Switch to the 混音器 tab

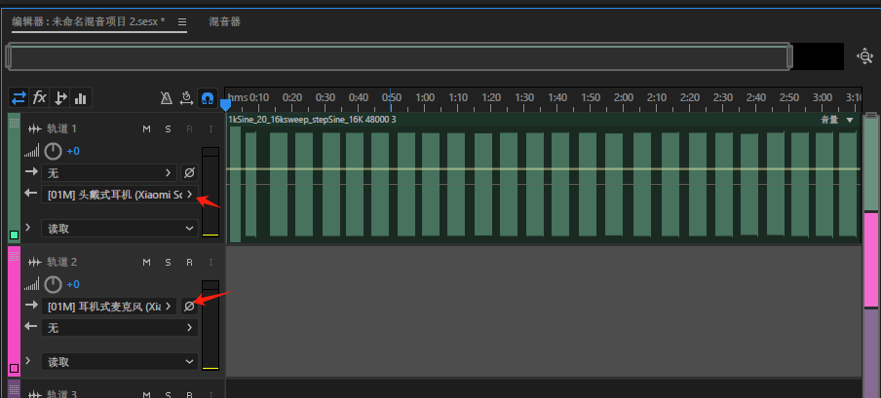pos(225,21)
